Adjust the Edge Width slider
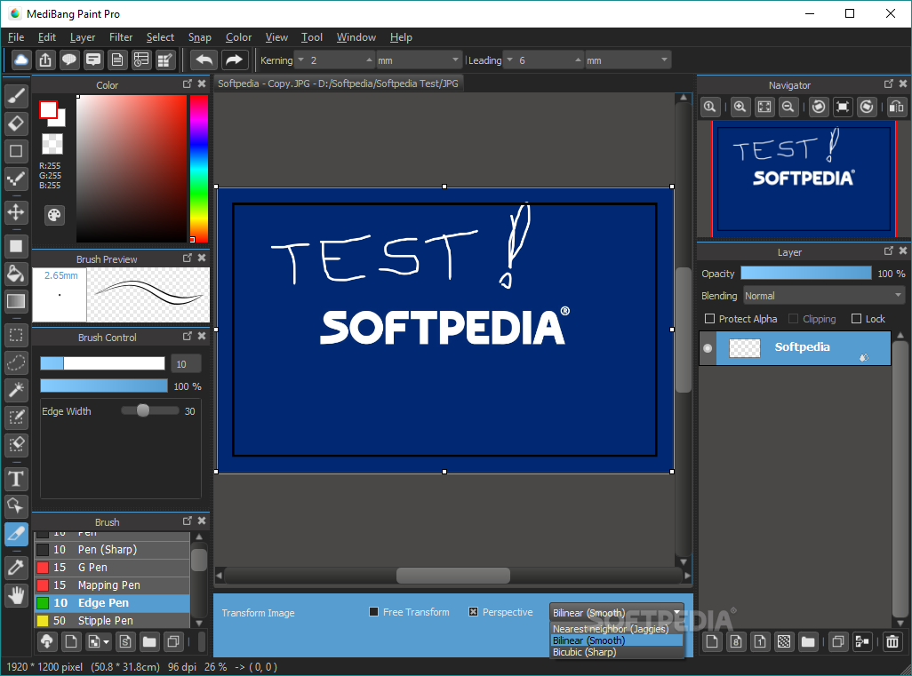The height and width of the screenshot is (676, 912). coord(149,411)
